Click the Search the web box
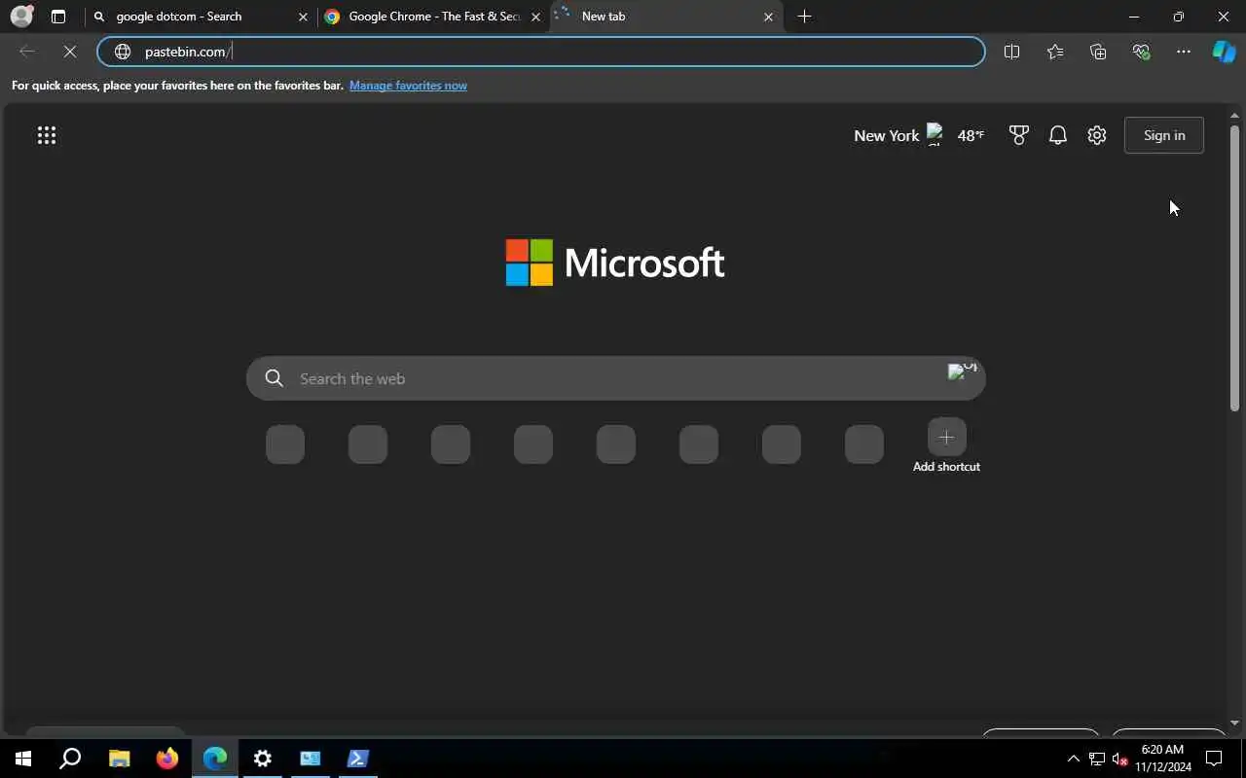Image resolution: width=1246 pixels, height=778 pixels. (615, 378)
